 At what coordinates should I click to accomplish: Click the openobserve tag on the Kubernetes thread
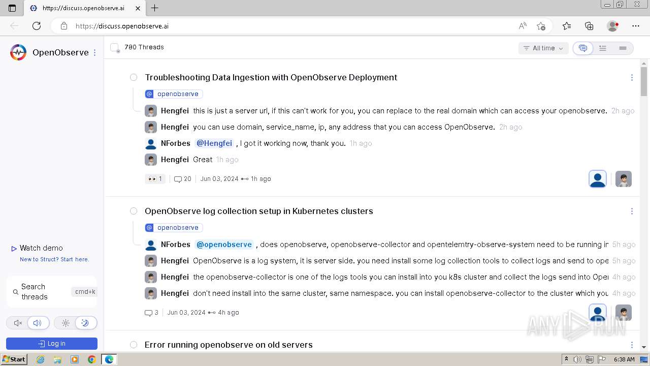(174, 228)
